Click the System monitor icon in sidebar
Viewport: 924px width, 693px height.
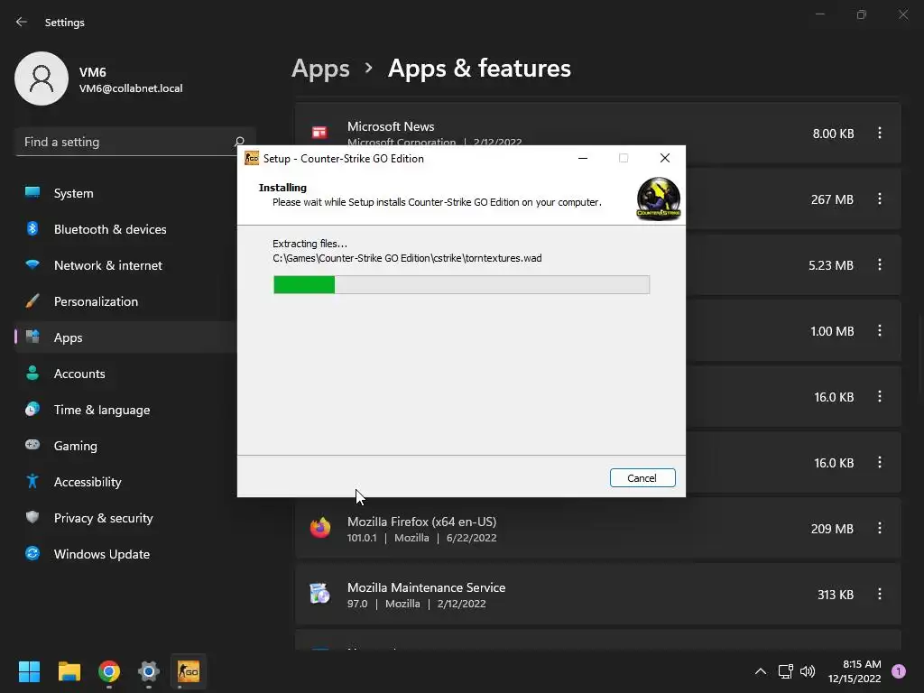coord(32,192)
